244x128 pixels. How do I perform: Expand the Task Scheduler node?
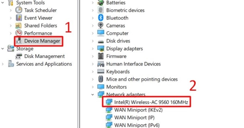click(11, 10)
